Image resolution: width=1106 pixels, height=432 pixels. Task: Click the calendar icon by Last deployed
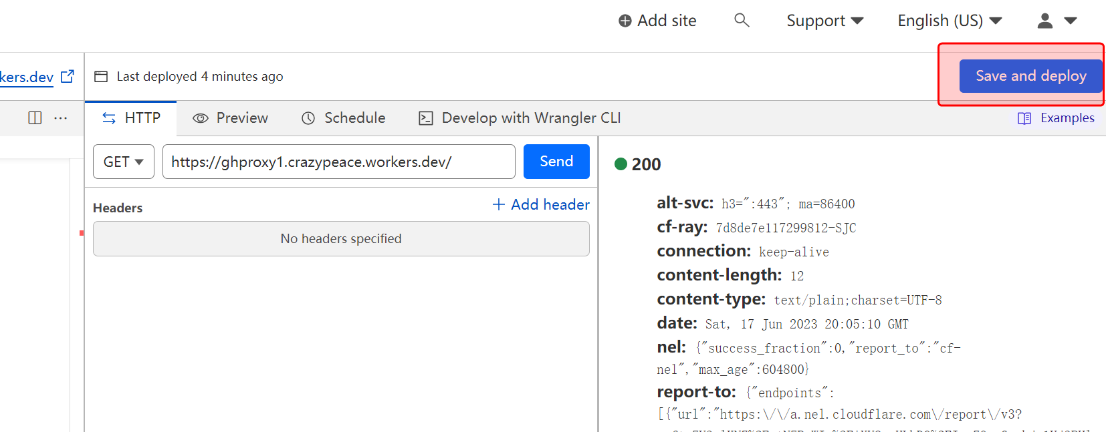point(101,77)
